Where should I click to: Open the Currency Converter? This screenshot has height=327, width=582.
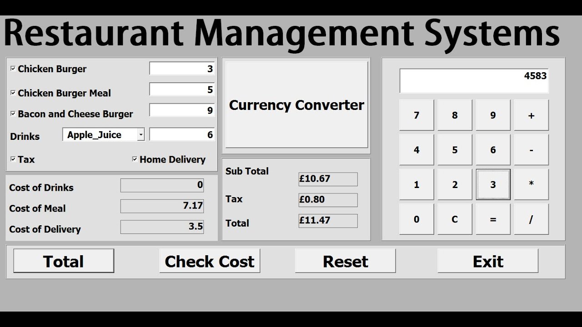(296, 105)
